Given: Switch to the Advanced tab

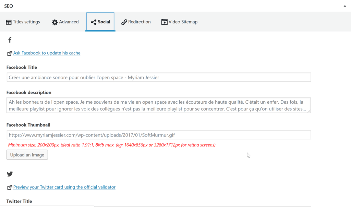Looking at the screenshot, I should click(x=65, y=22).
